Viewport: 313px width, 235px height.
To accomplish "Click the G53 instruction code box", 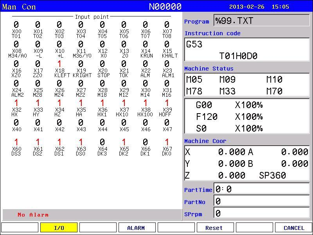I will [x=247, y=50].
